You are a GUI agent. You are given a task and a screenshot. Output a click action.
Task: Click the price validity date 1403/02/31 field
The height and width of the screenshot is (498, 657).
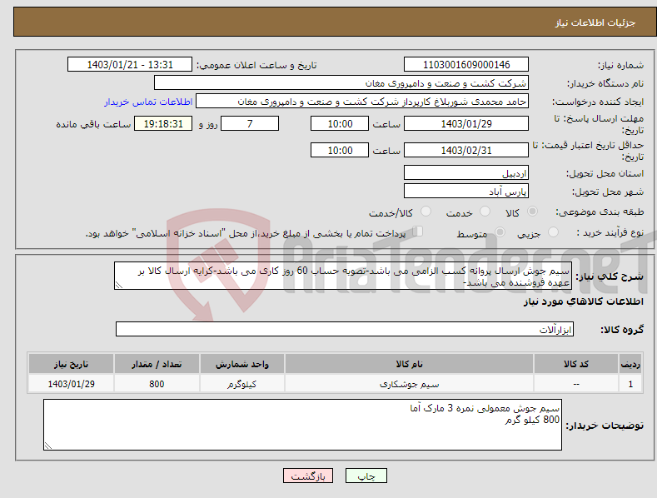(x=466, y=150)
